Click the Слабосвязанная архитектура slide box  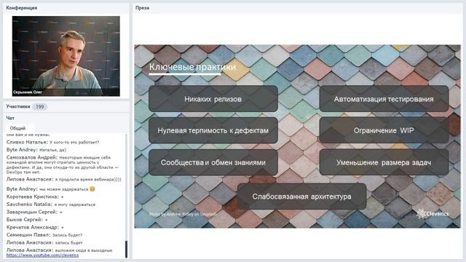click(301, 196)
